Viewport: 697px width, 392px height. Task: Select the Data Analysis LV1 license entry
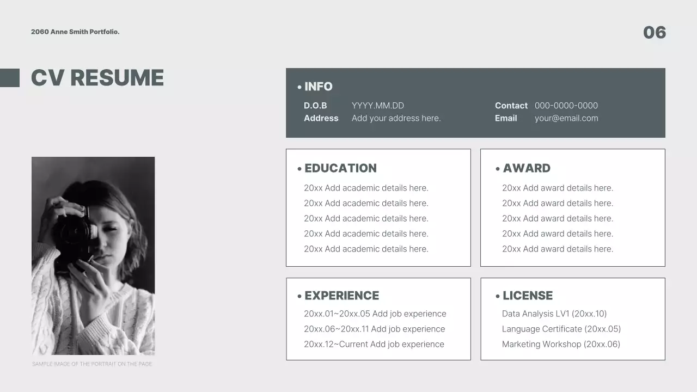pyautogui.click(x=554, y=314)
